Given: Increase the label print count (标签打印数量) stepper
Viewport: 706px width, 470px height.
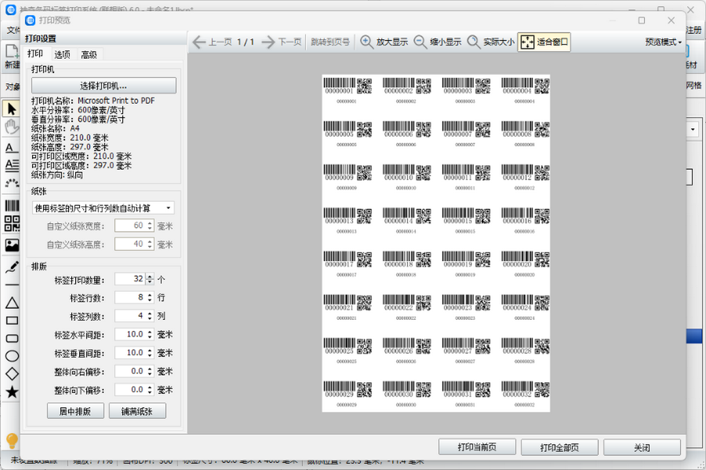Looking at the screenshot, I should (150, 276).
